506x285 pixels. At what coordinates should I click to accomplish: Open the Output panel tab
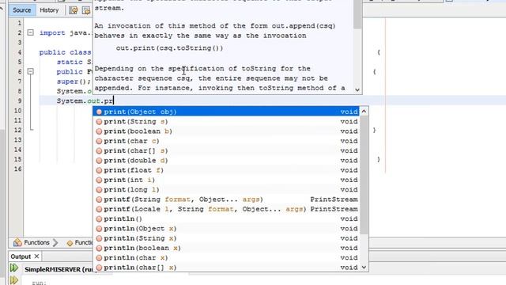[x=21, y=256]
